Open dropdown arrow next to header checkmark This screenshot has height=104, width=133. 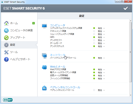point(130,8)
